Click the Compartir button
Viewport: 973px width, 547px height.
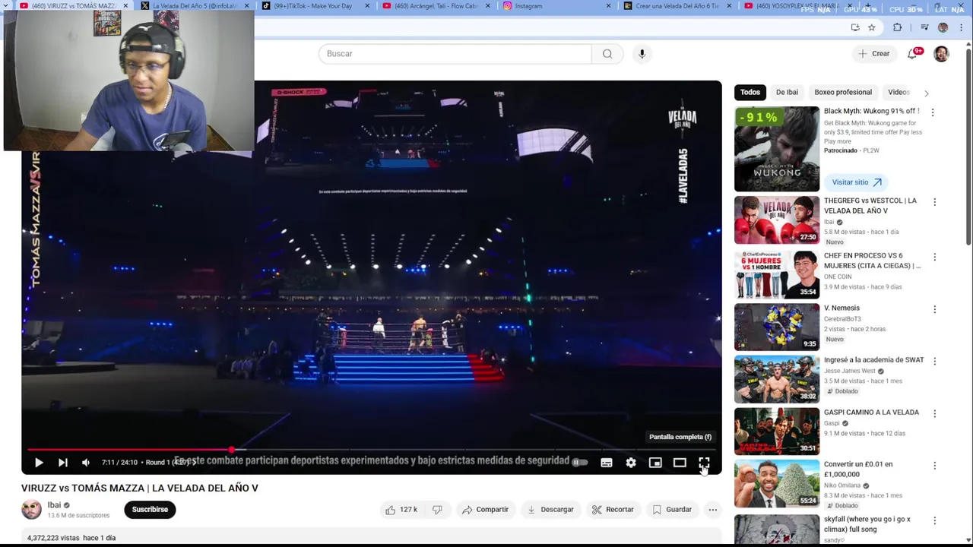coord(485,510)
